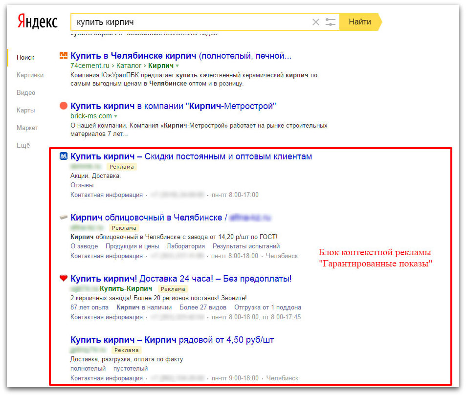Open Контактная информация for Доставка 24 часа ad
The image size is (466, 396).
tap(107, 317)
